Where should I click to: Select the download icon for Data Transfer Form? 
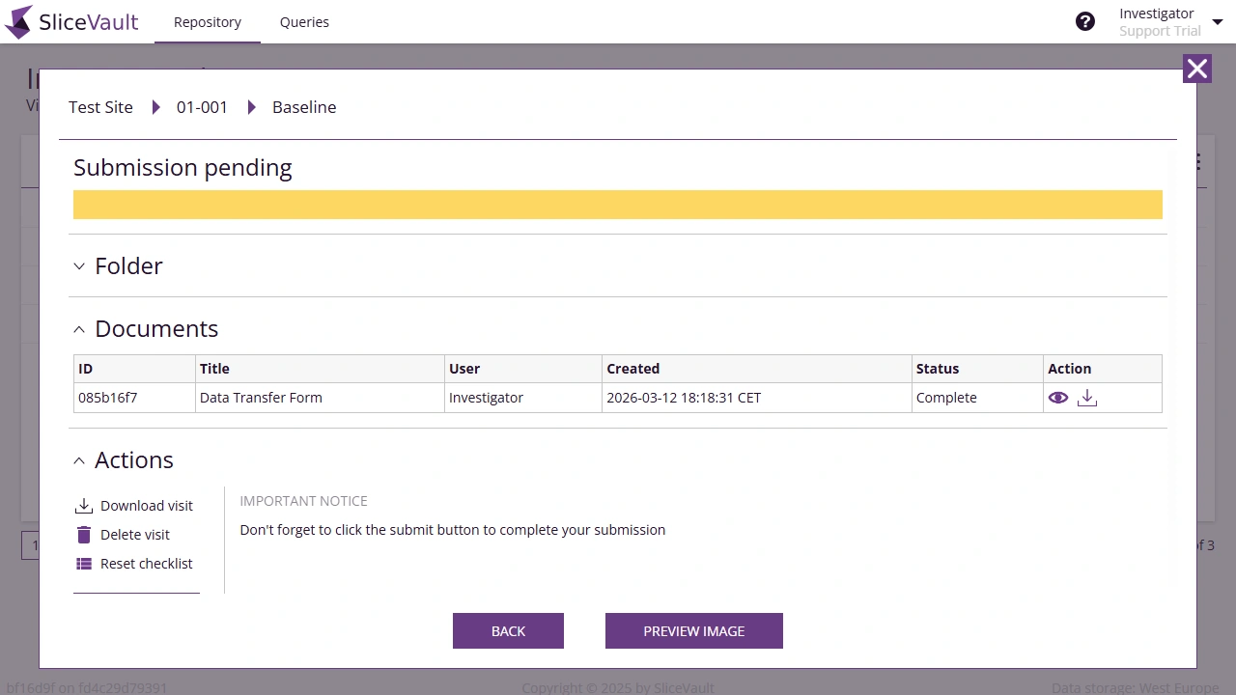click(1087, 397)
